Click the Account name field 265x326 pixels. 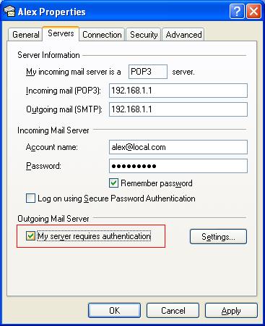tap(178, 147)
